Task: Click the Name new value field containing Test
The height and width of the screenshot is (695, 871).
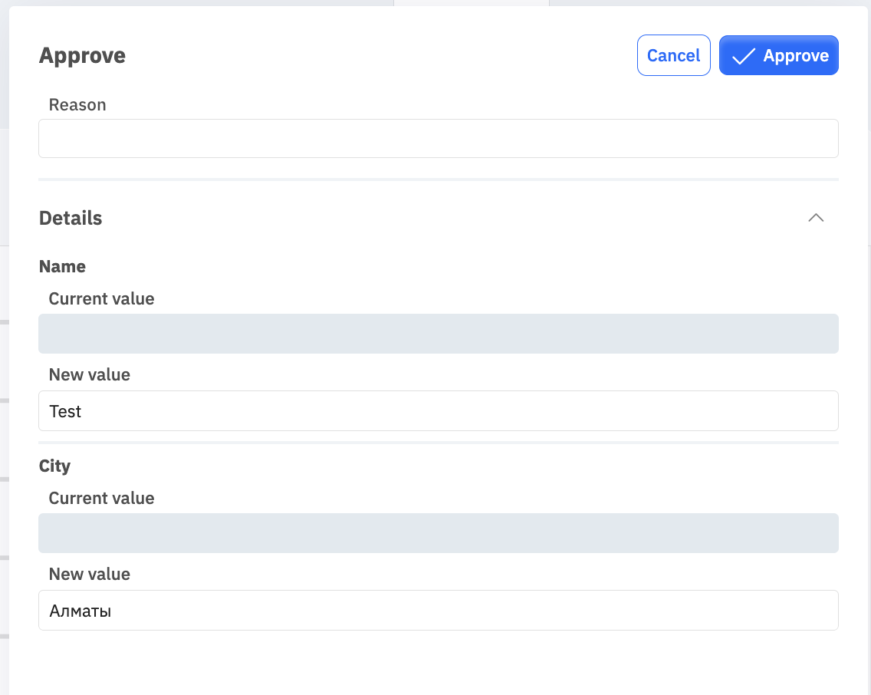Action: pyautogui.click(x=439, y=410)
